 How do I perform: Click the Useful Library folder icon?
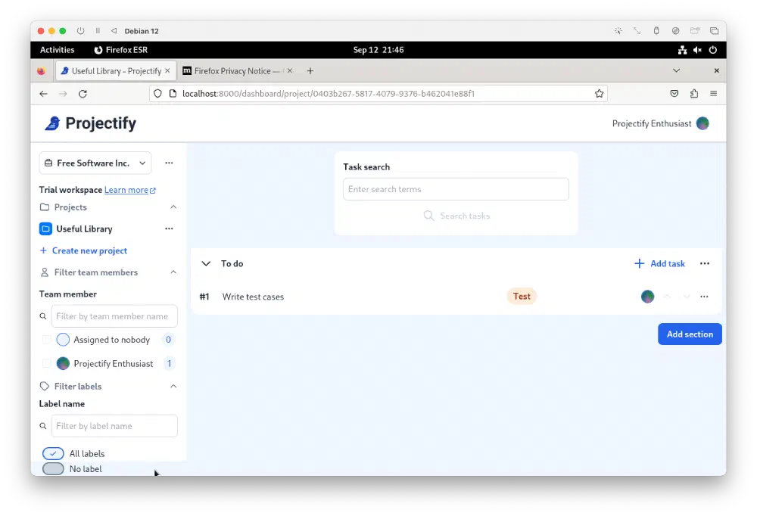[45, 228]
